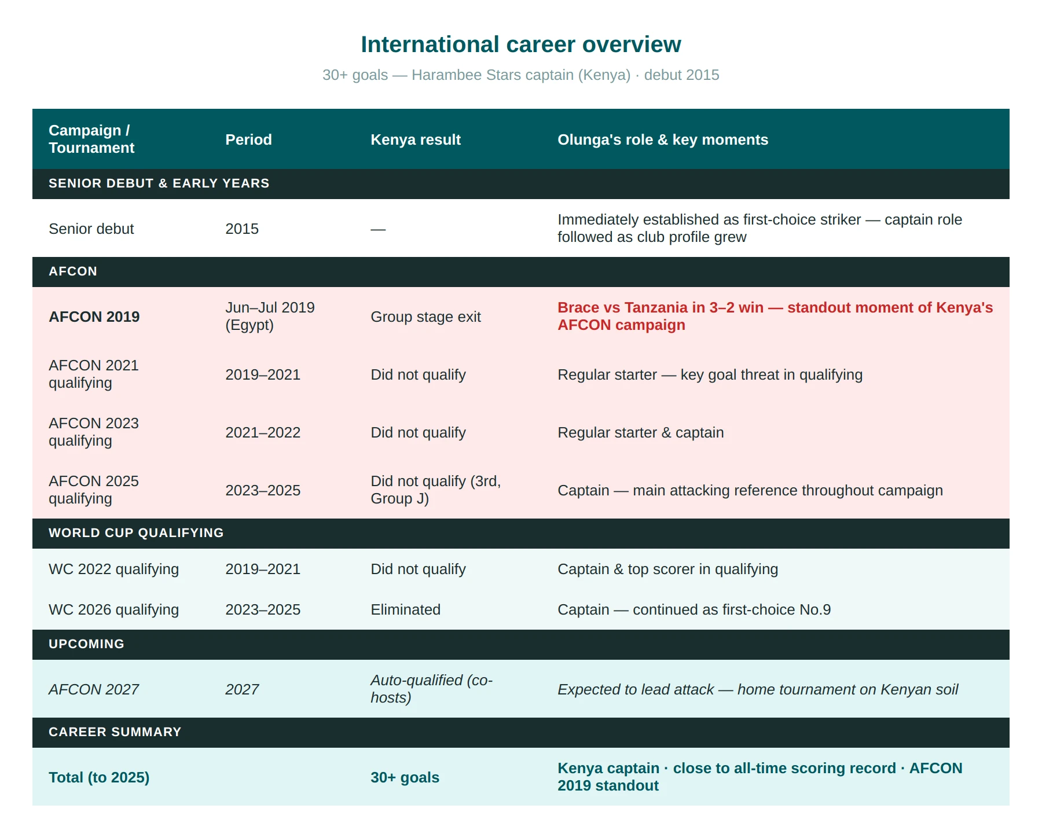Select the WC 2022 qualifying row

tap(521, 569)
